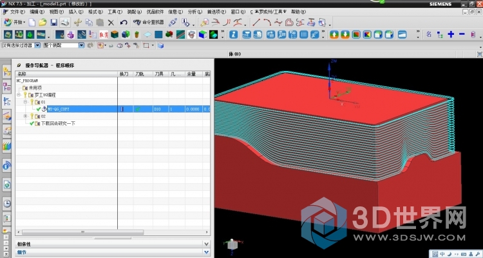Click the Print icon

tap(64, 22)
